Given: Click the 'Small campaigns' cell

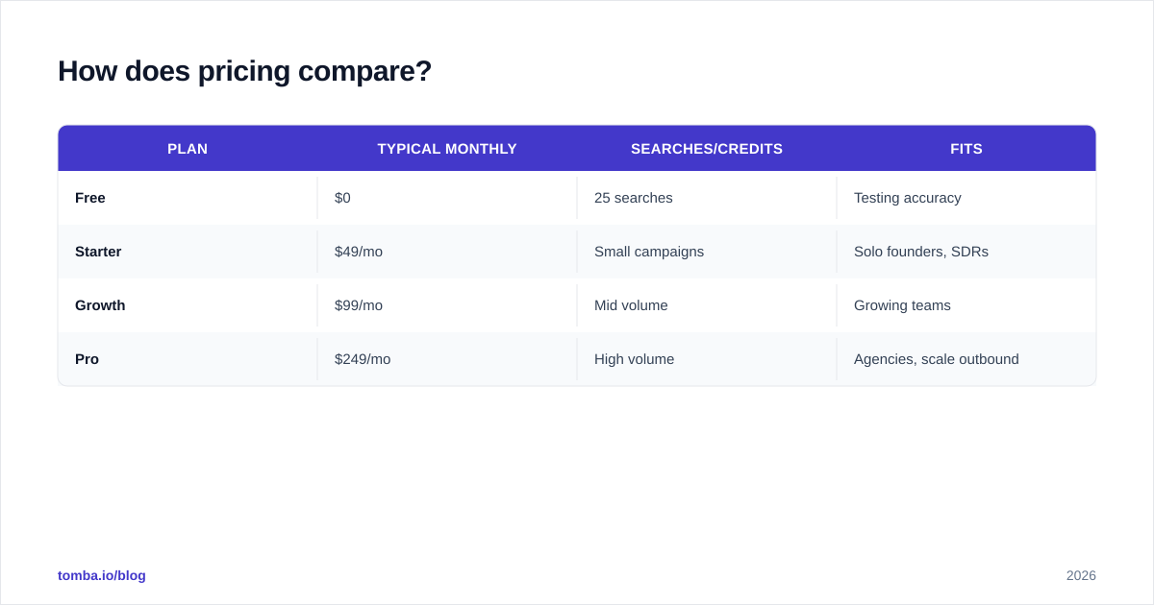Looking at the screenshot, I should 707,252.
